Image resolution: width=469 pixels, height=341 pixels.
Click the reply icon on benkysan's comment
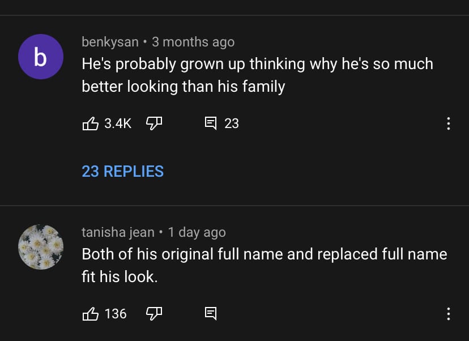[x=210, y=123]
